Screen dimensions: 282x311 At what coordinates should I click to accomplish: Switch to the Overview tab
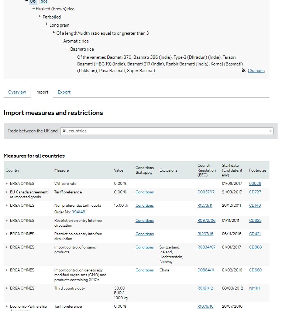tap(17, 92)
